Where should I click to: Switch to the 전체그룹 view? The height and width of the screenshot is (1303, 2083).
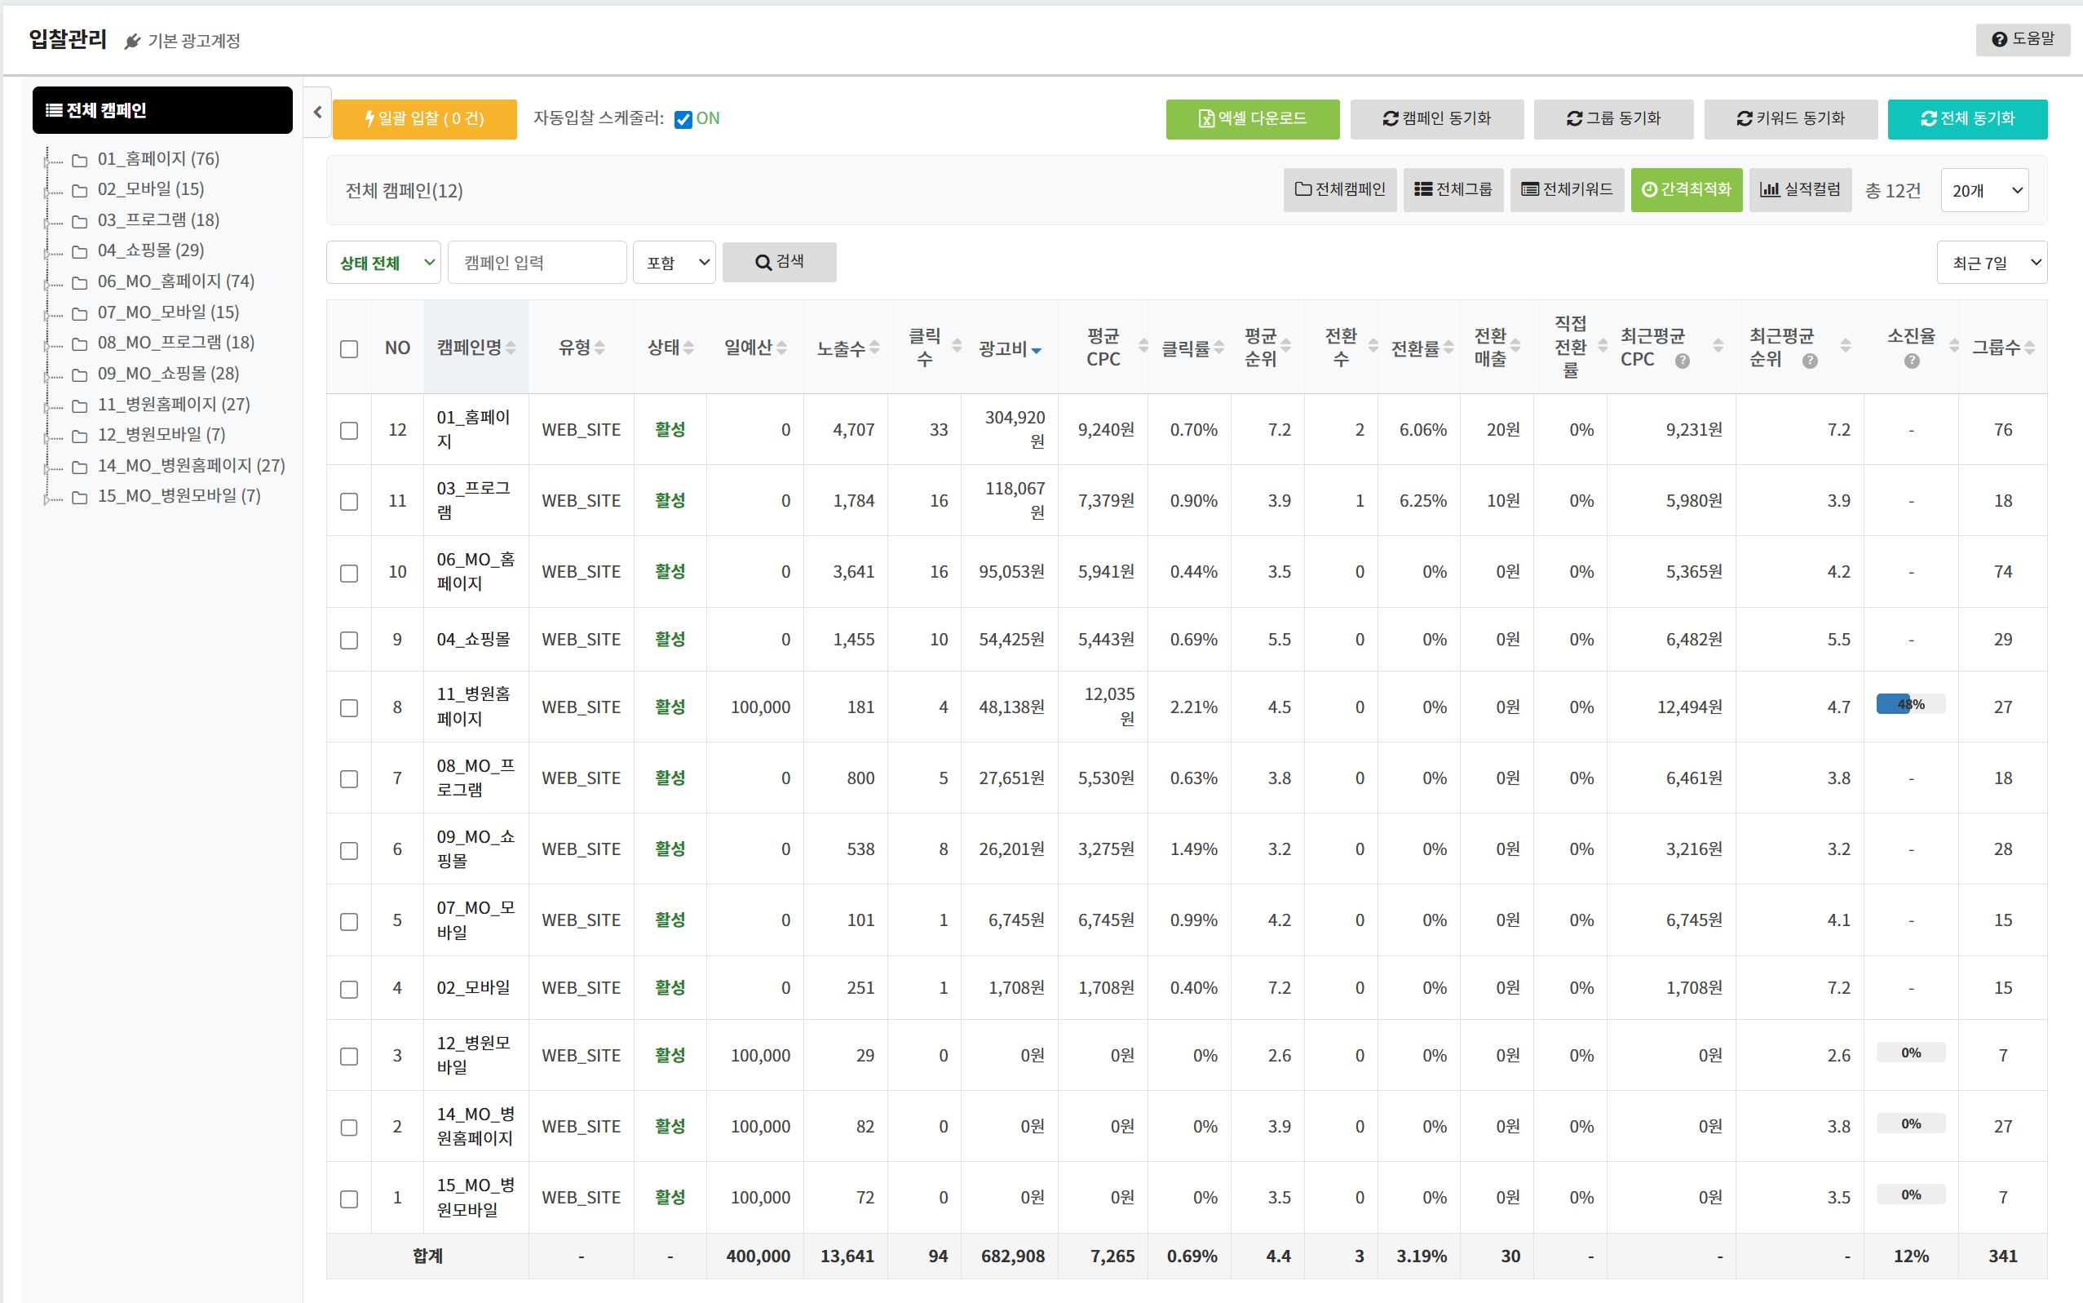click(1453, 189)
